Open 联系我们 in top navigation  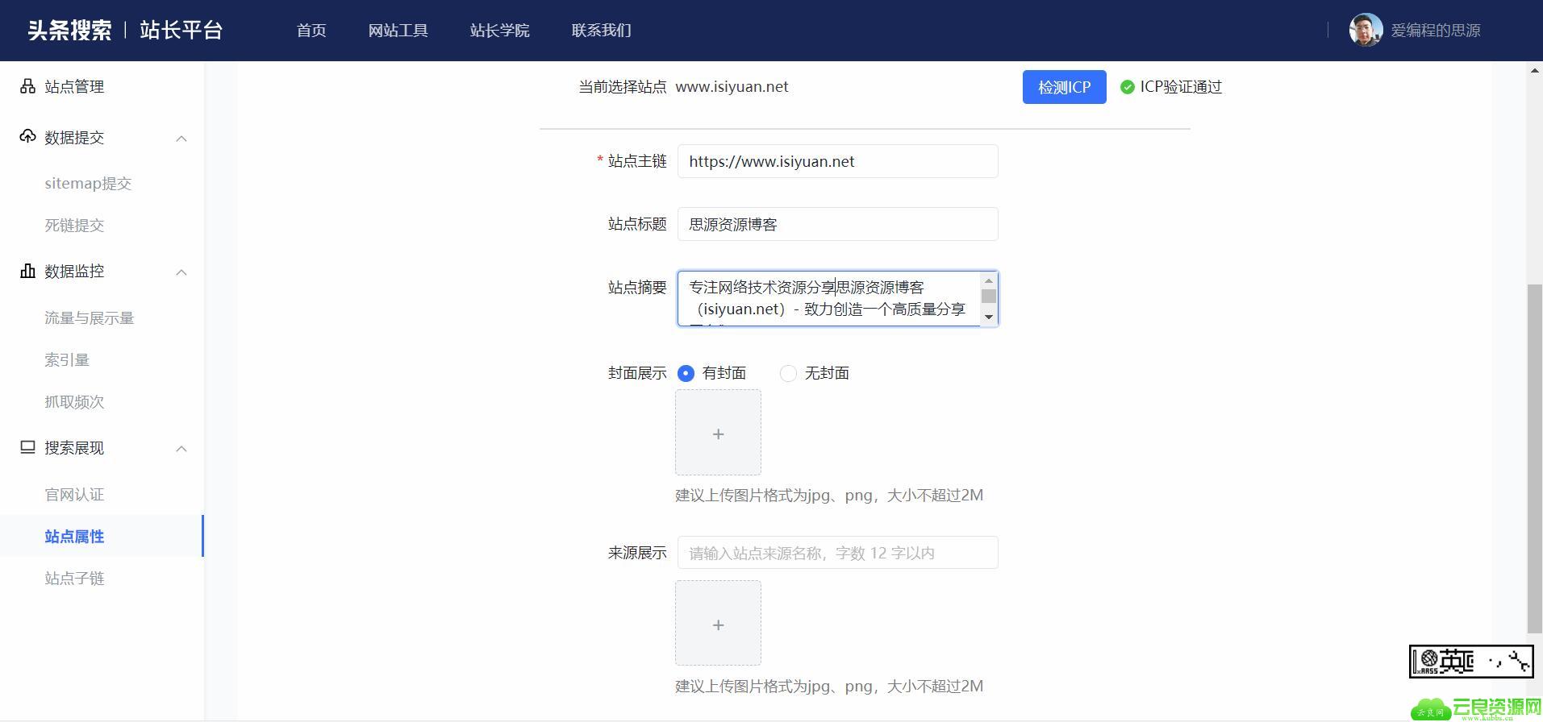[x=601, y=31]
